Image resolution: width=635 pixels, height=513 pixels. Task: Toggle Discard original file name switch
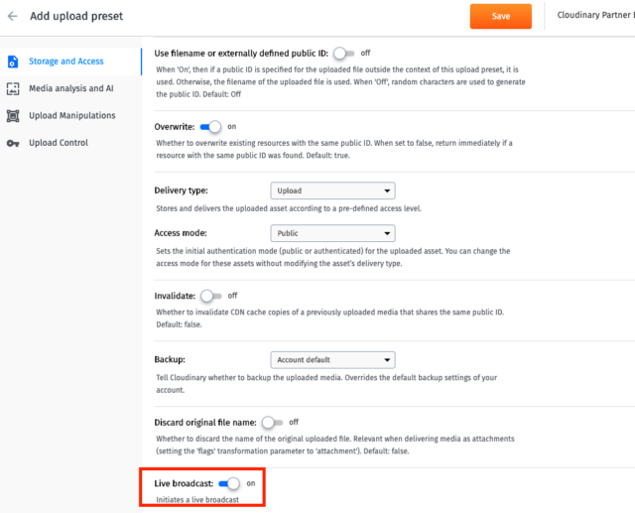pyautogui.click(x=272, y=423)
